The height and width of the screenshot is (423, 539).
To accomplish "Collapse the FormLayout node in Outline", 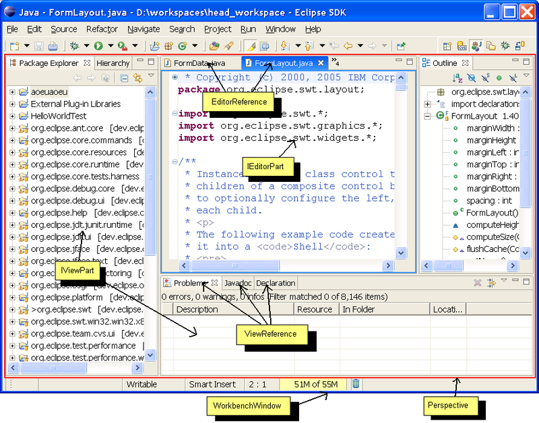I will pos(427,116).
